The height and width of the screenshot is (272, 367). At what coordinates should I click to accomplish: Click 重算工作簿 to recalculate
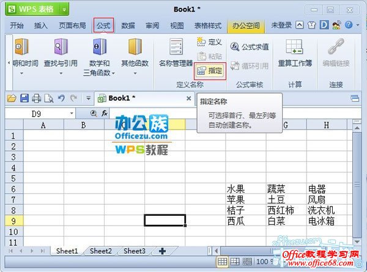[295, 53]
